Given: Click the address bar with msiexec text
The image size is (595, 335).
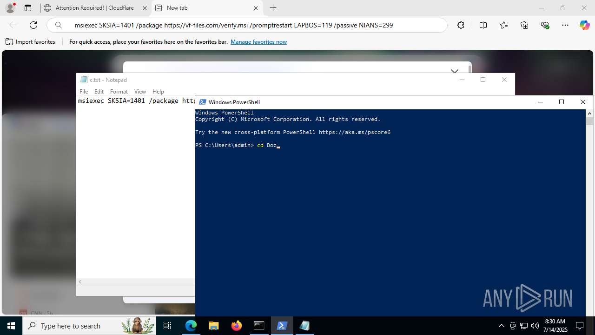Looking at the screenshot, I should click(x=247, y=25).
